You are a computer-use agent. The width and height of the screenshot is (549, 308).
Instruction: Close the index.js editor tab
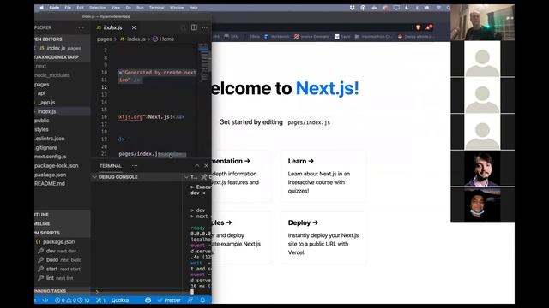tap(134, 27)
